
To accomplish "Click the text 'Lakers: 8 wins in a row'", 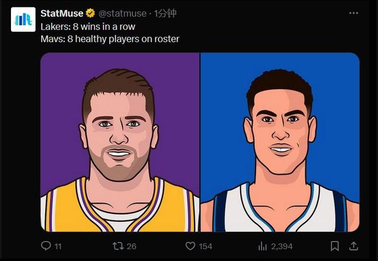I will [88, 27].
